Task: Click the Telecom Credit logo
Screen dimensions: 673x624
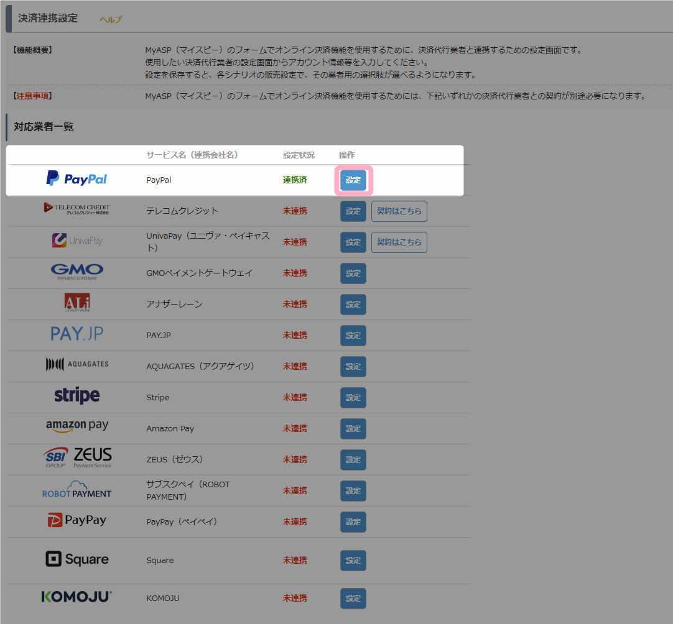Action: tap(77, 208)
